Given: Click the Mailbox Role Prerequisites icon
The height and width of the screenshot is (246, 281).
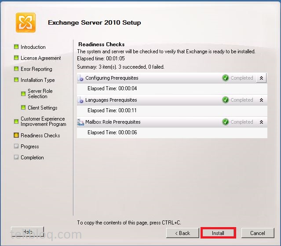Looking at the screenshot, I should pyautogui.click(x=80, y=122).
